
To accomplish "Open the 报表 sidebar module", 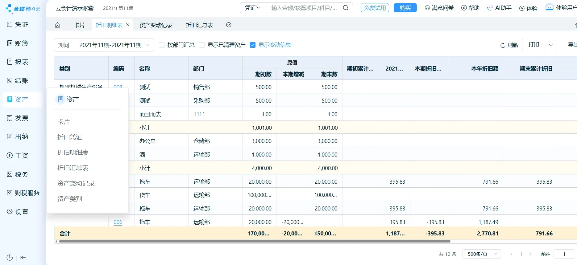I will tap(18, 62).
